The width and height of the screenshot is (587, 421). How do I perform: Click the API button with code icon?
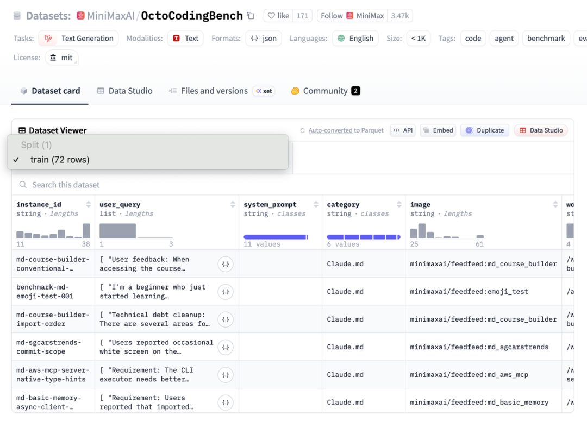click(x=403, y=130)
